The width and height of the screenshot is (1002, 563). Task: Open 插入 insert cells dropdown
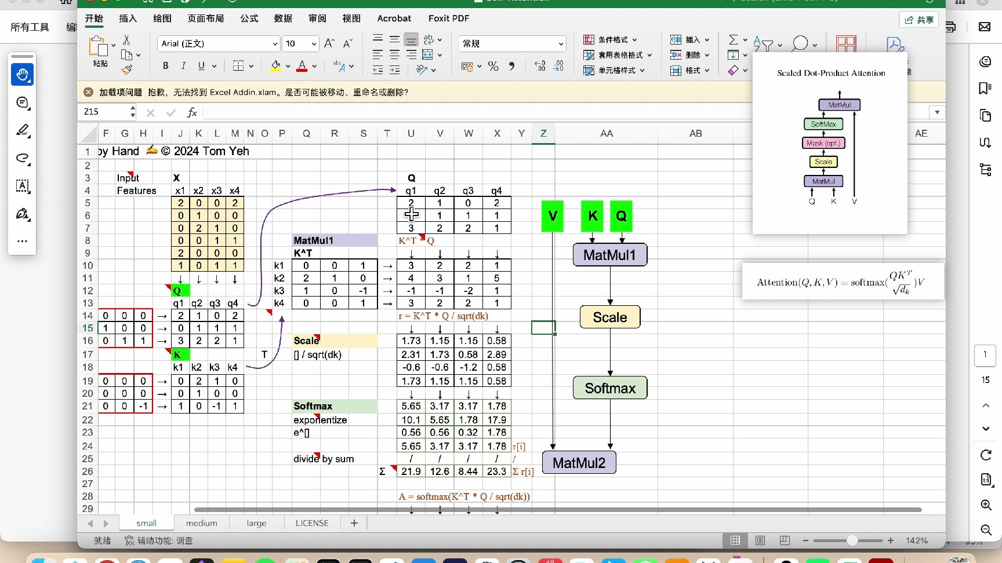[690, 40]
